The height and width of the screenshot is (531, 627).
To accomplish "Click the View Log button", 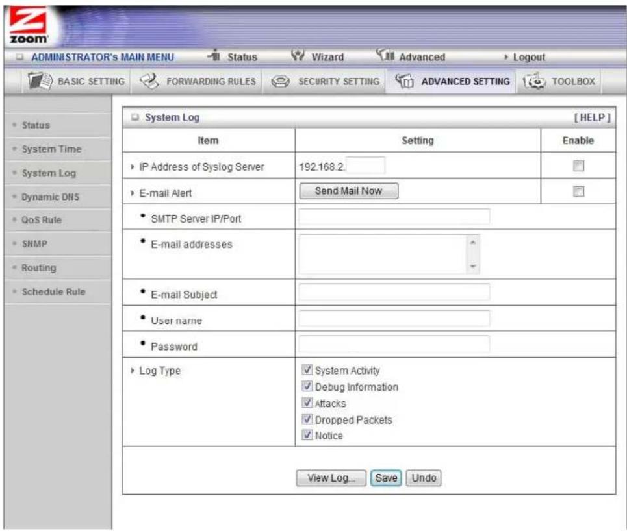I will (331, 478).
